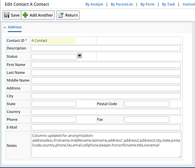Screen dimensions: 195x168
Task: Go to the By Task link
Action: (x=169, y=4)
